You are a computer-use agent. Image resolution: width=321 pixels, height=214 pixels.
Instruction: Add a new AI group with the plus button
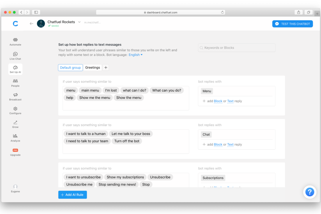click(x=106, y=67)
